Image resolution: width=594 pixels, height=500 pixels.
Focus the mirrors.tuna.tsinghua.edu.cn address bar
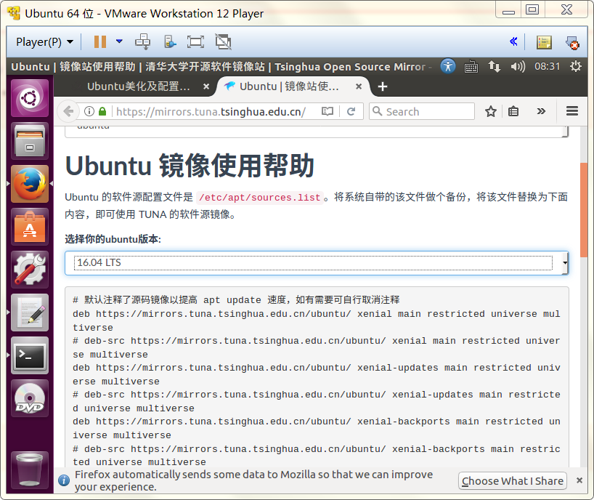coord(211,111)
